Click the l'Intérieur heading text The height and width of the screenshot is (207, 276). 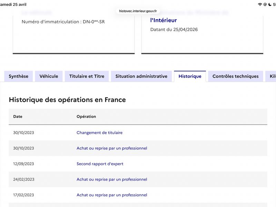click(x=164, y=20)
